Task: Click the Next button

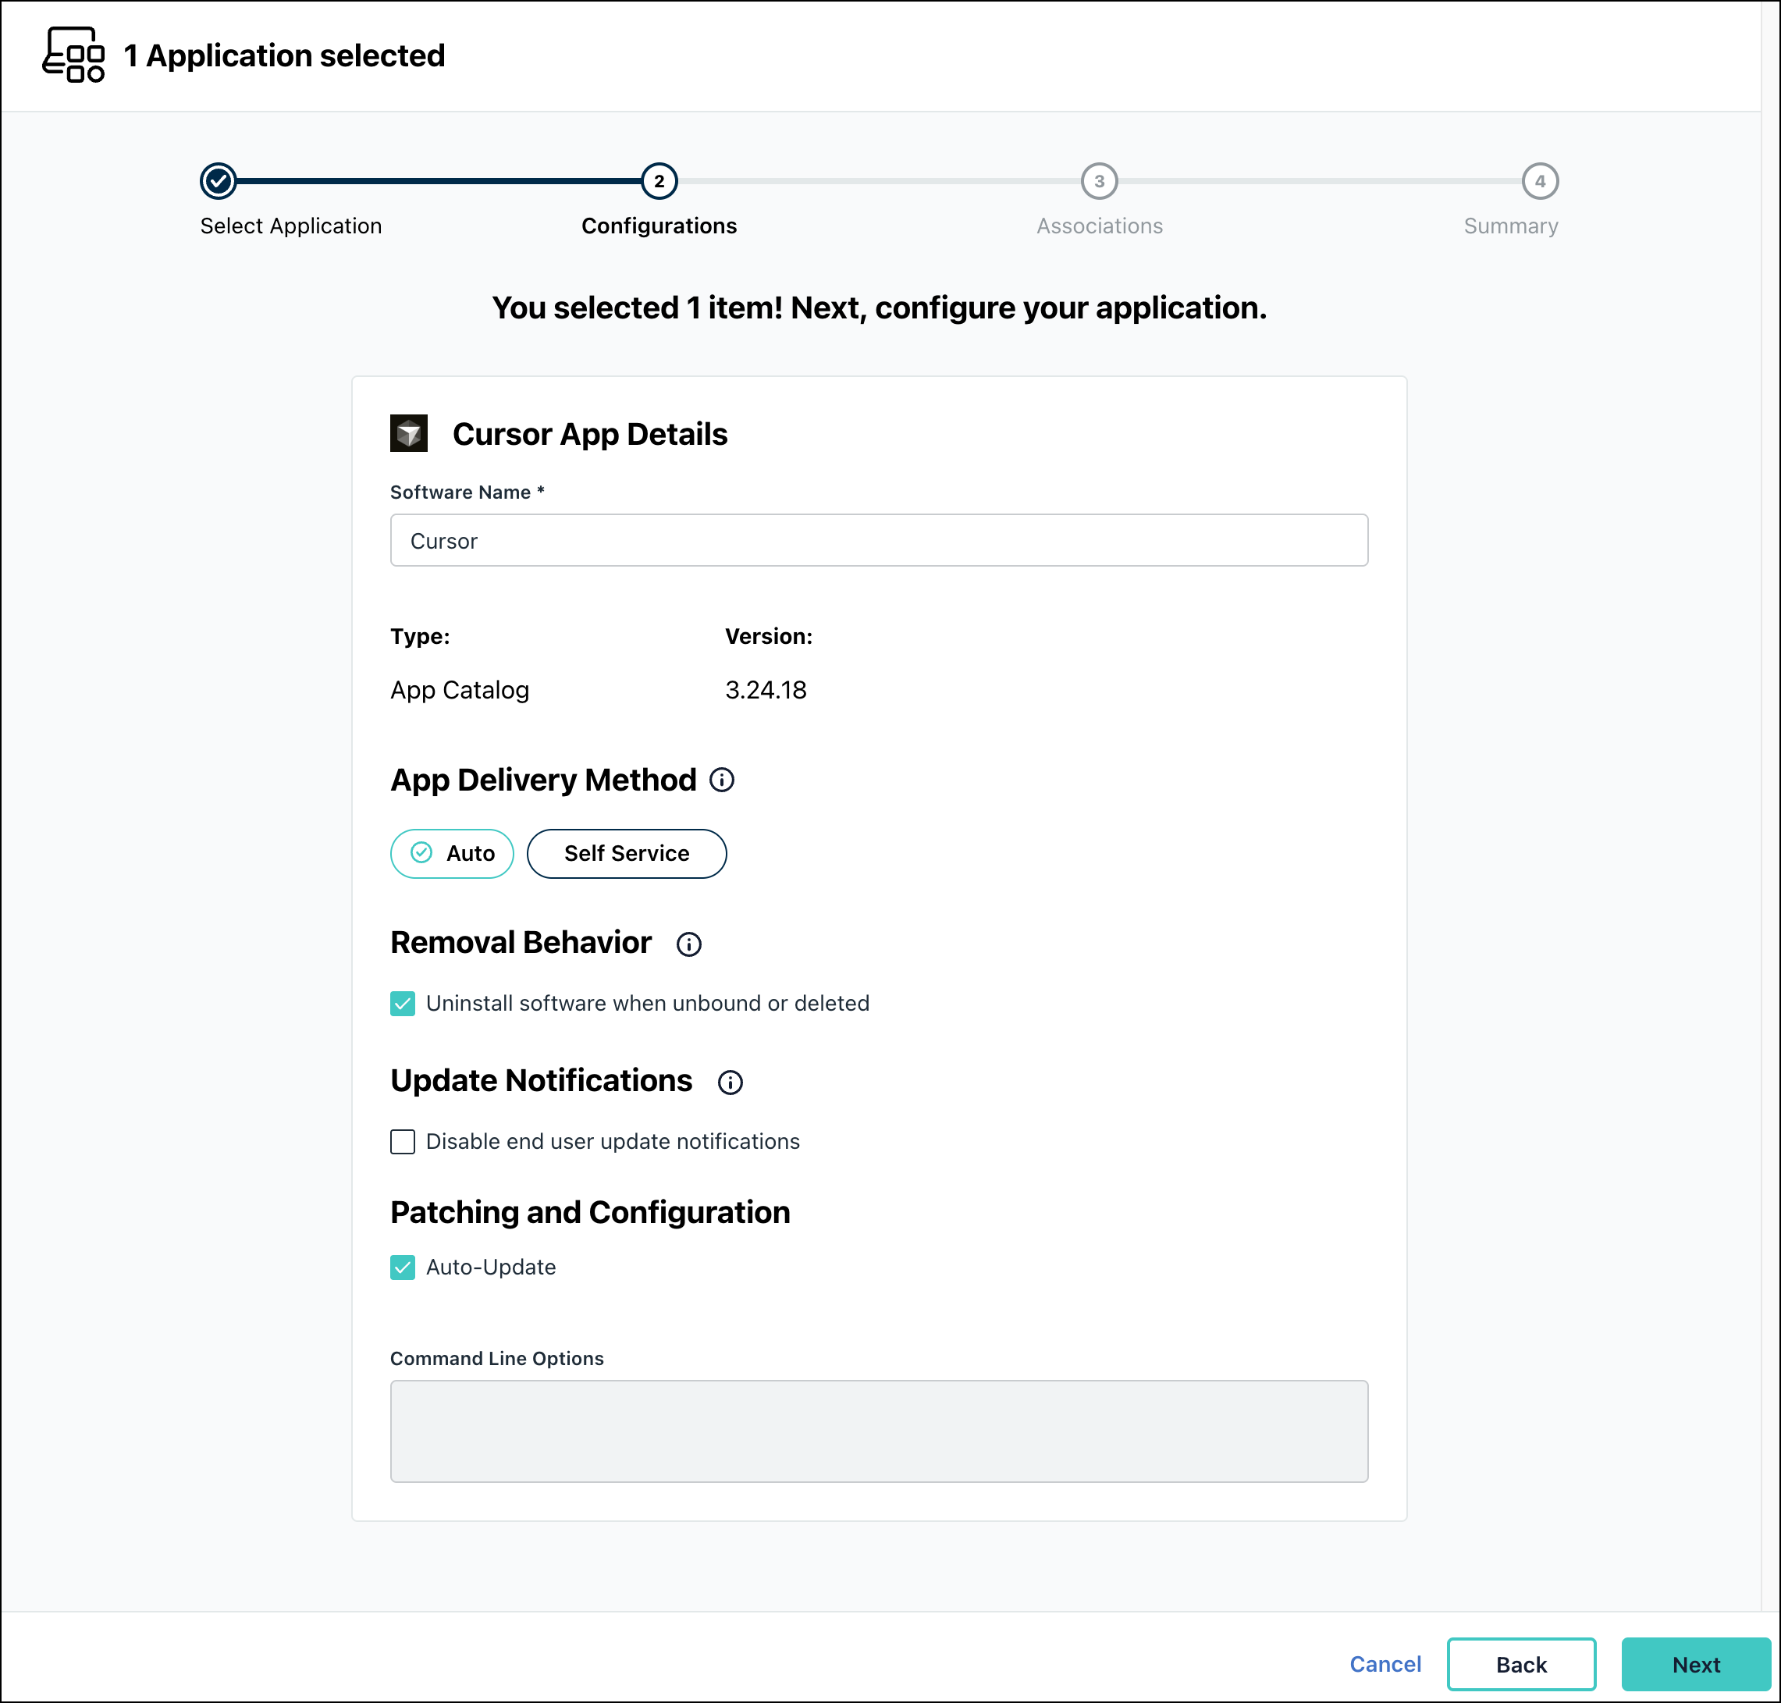Action: 1696,1664
